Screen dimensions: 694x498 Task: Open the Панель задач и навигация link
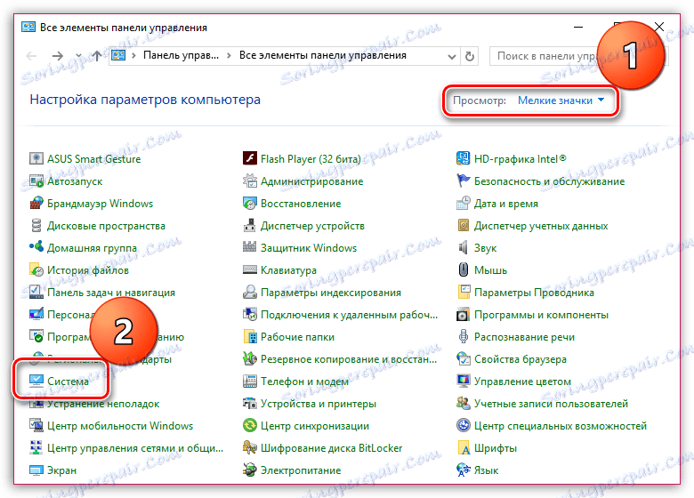(x=111, y=293)
